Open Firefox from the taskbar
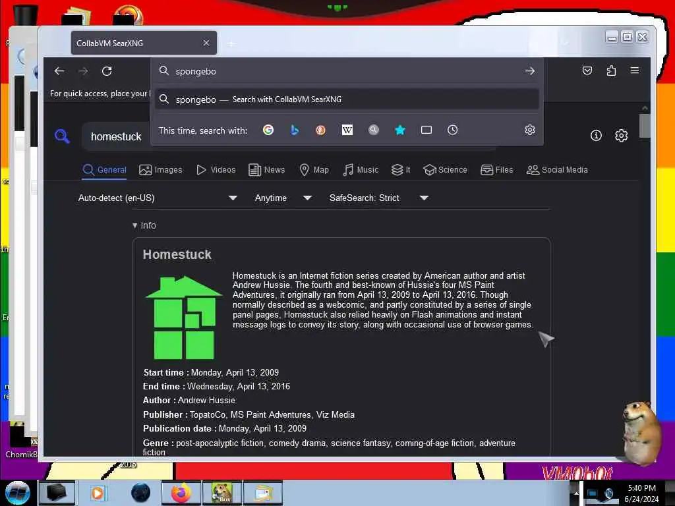The image size is (675, 506). click(181, 493)
